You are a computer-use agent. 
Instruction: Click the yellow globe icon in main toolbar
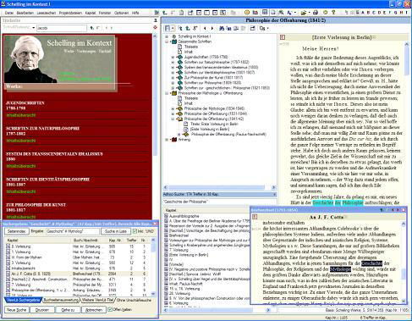(x=247, y=13)
